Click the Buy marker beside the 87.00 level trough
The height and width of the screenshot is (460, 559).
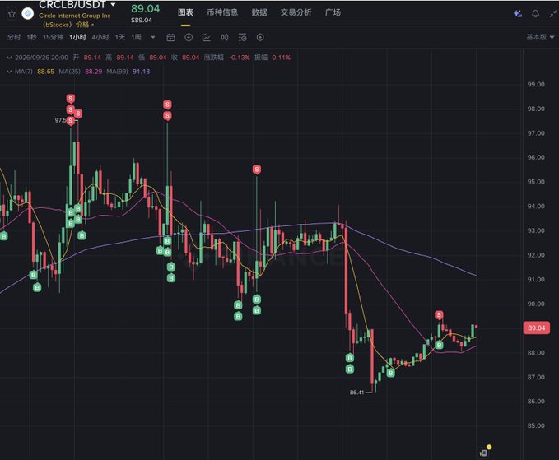(391, 373)
